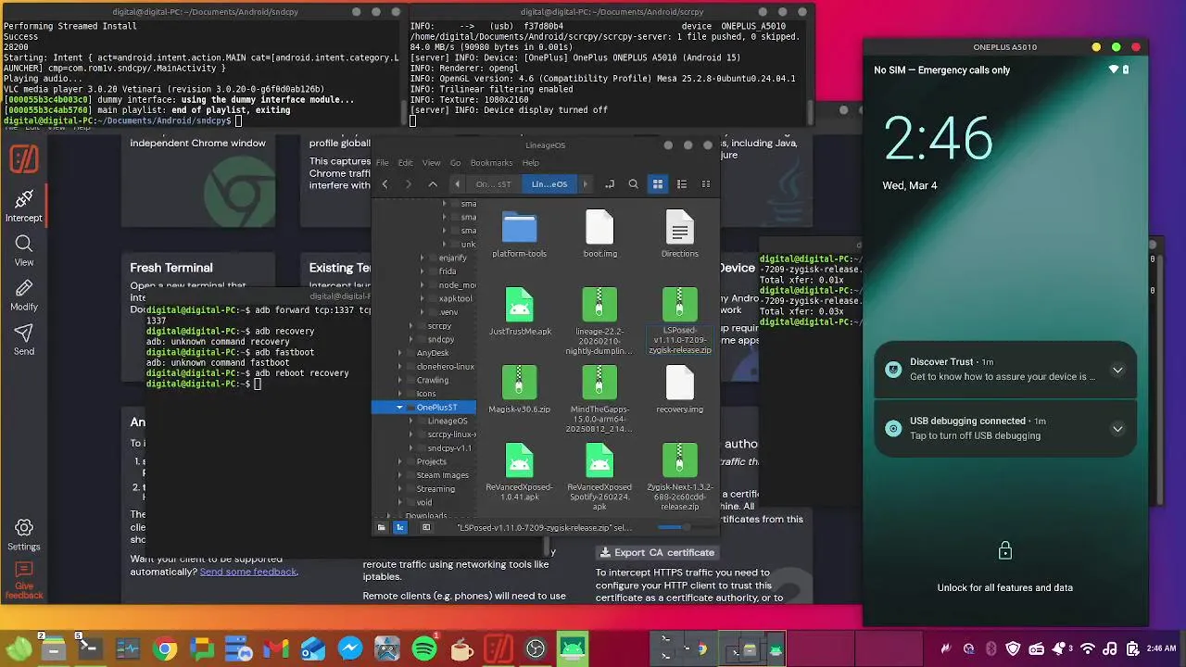This screenshot has width=1186, height=667.
Task: Go back in the file manager
Action: tap(385, 184)
